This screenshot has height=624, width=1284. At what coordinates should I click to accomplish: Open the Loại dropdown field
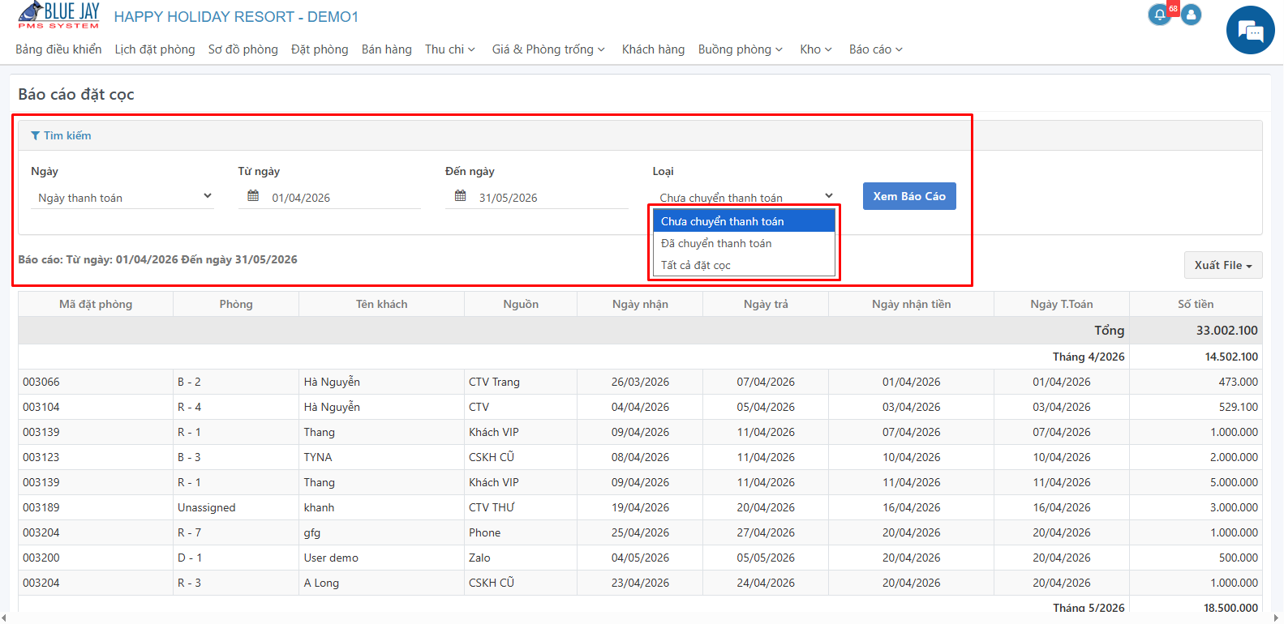click(x=745, y=197)
